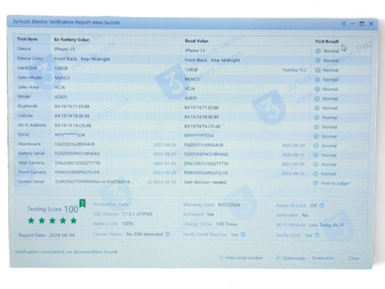The image size is (385, 289).
Task: Click the Close button at bottom
Action: [353, 258]
